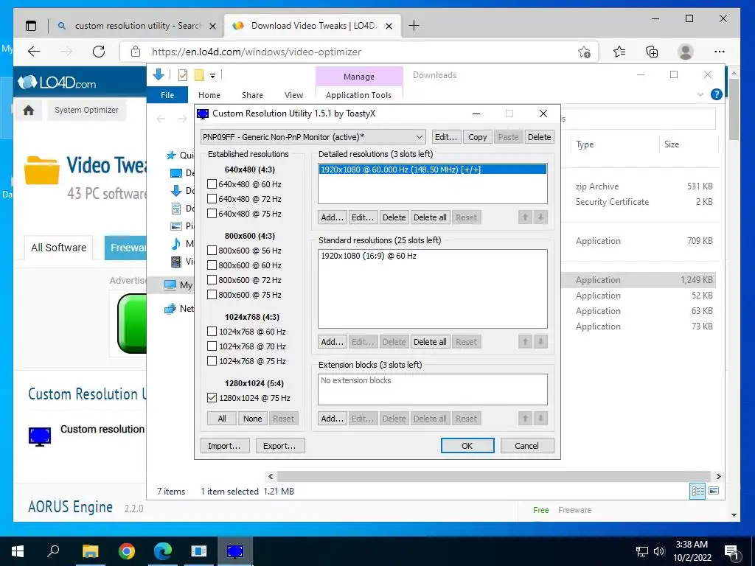The height and width of the screenshot is (566, 755).
Task: Click Add under Extension blocks
Action: click(x=333, y=419)
